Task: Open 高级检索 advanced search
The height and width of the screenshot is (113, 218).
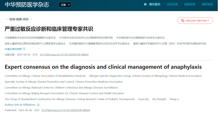Action: coord(190,4)
